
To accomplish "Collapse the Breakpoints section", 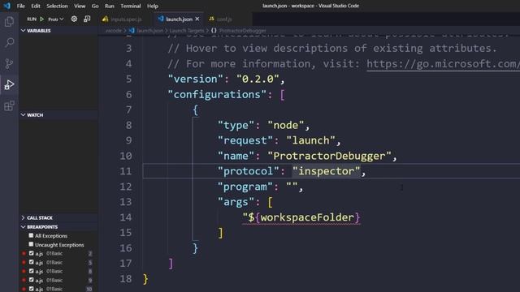I will pyautogui.click(x=23, y=227).
